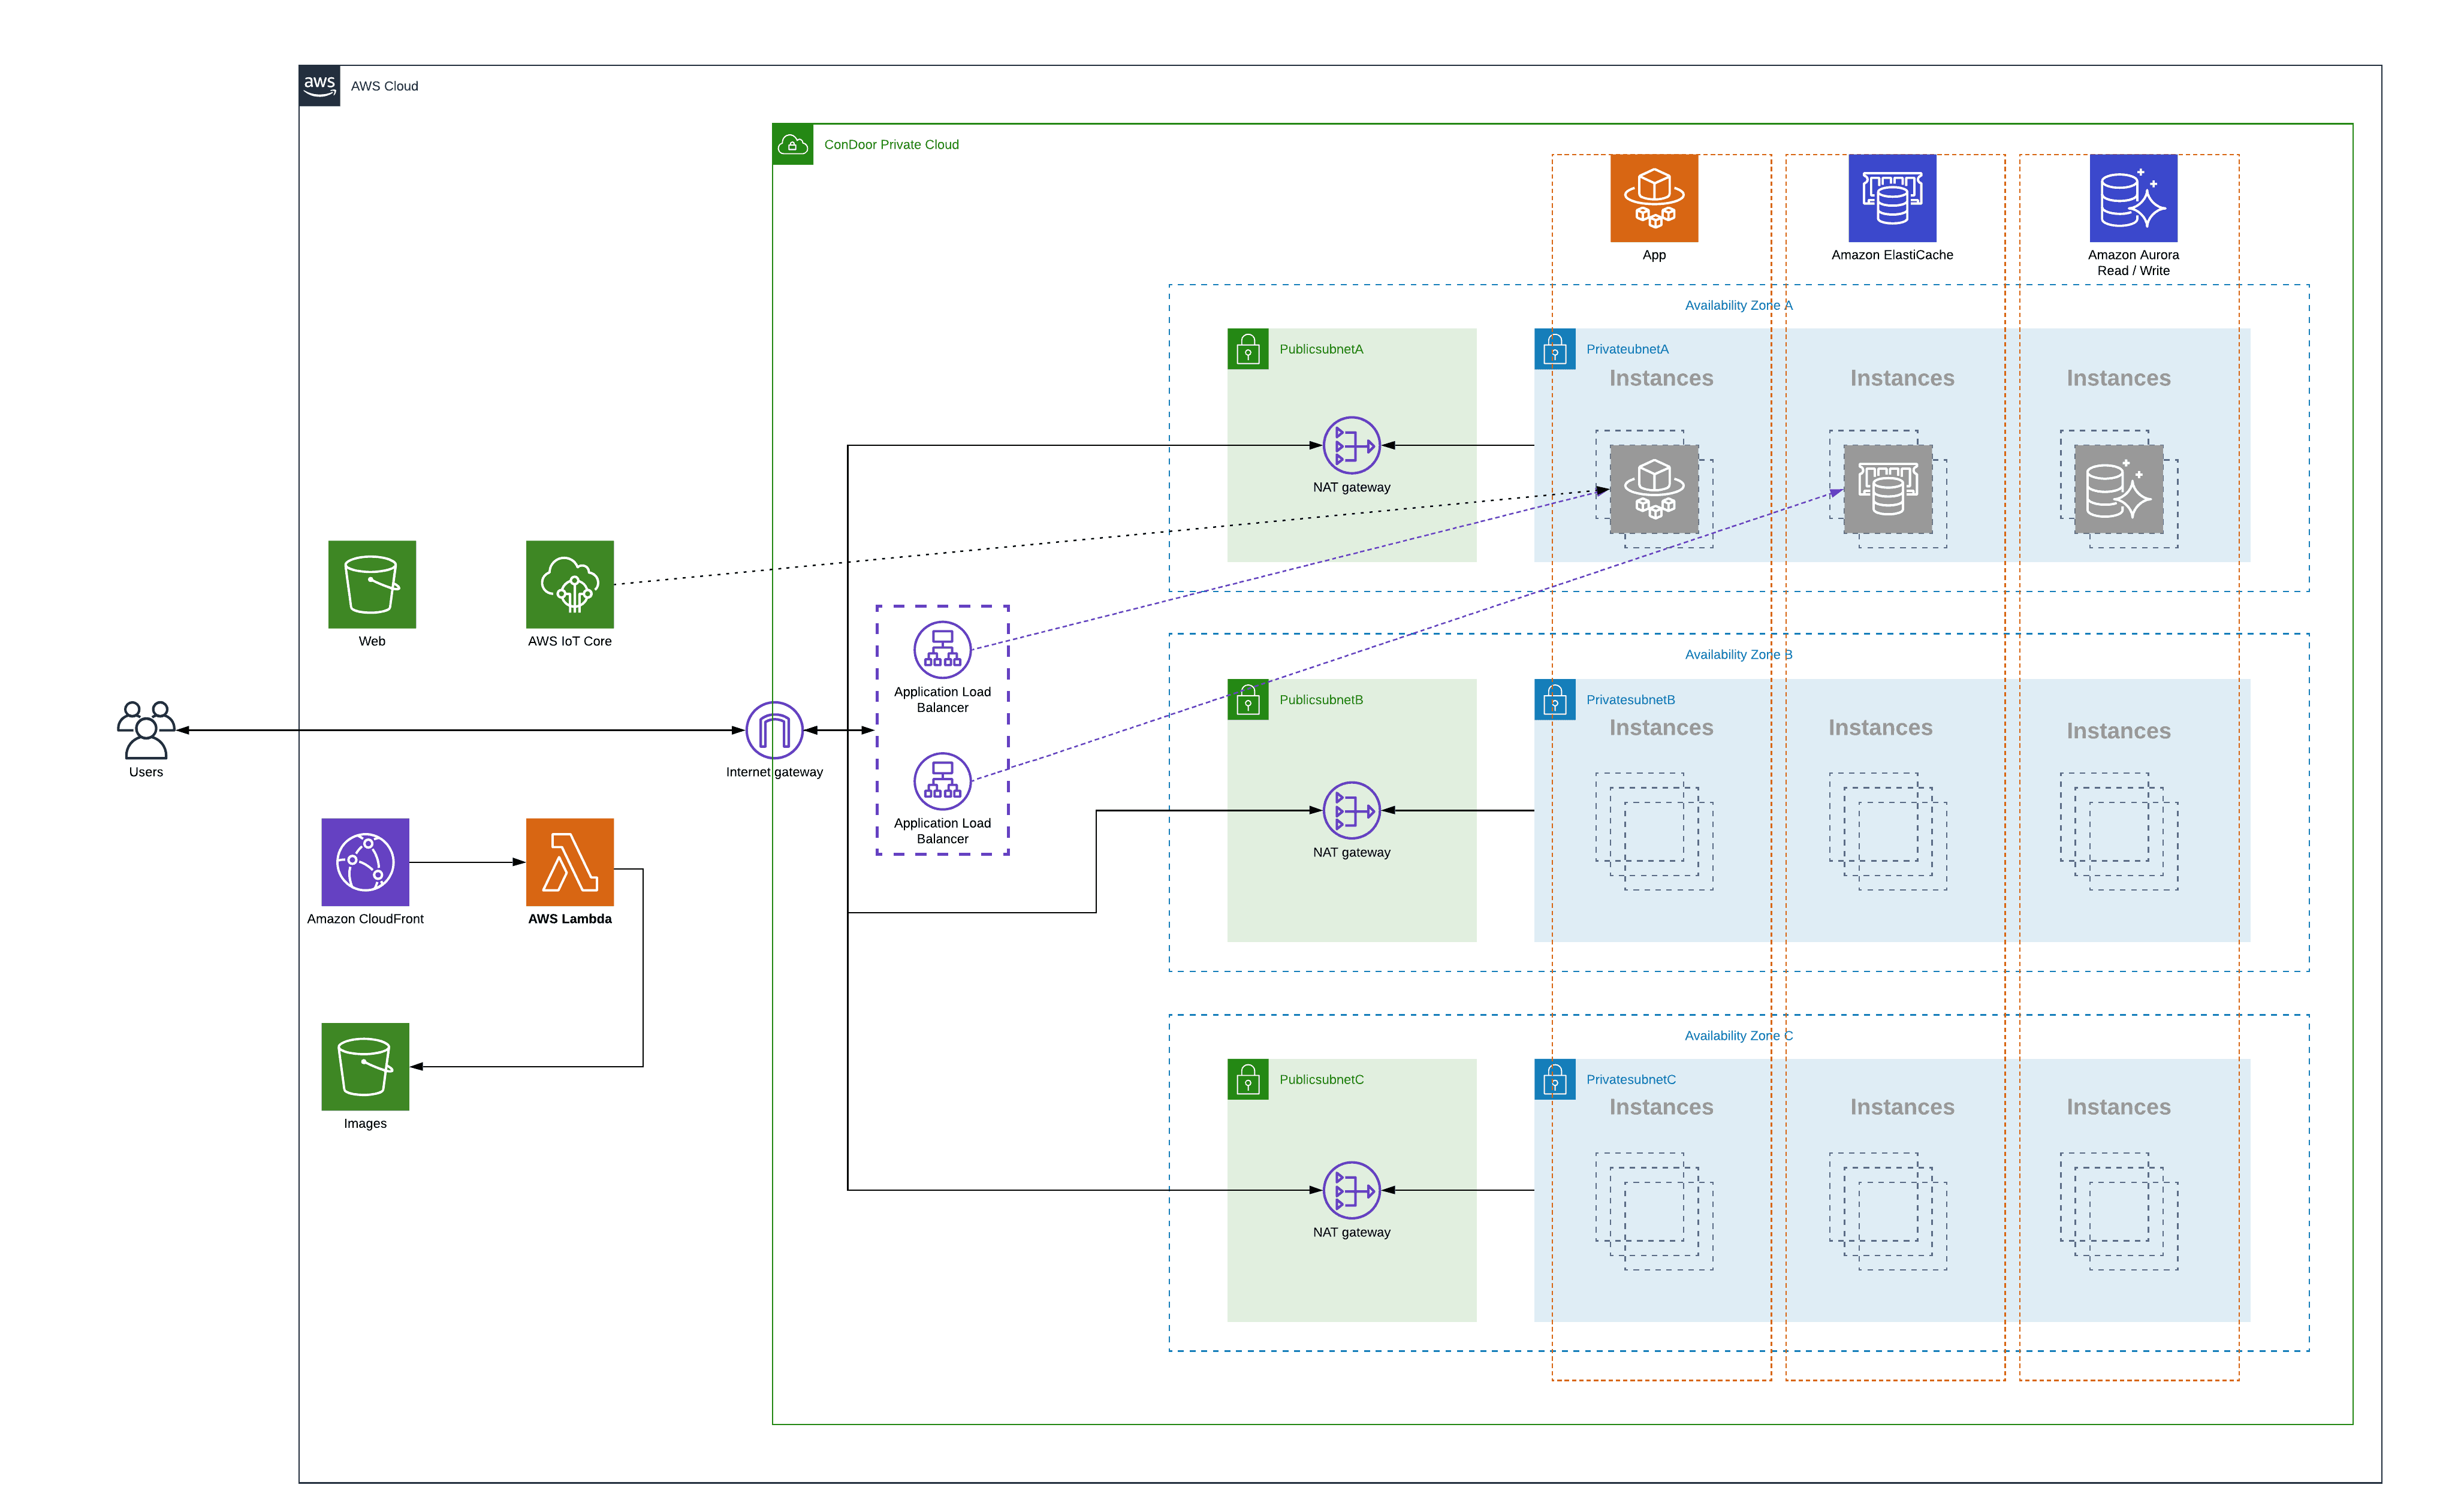Select the Amazon CloudFront icon

pyautogui.click(x=365, y=862)
